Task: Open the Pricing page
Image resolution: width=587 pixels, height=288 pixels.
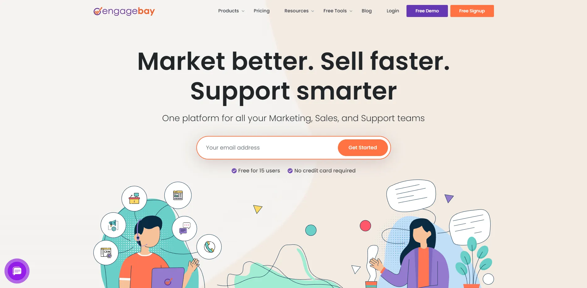Action: 262,11
